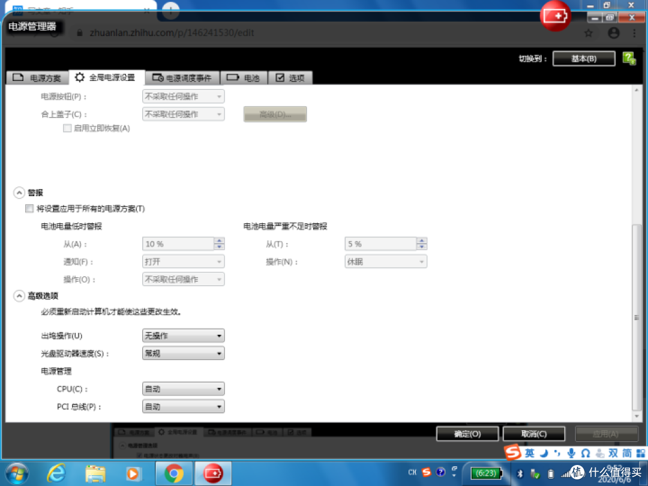Click safely remove hardware tray icon
Viewport: 648px width, 486px height.
click(x=535, y=473)
